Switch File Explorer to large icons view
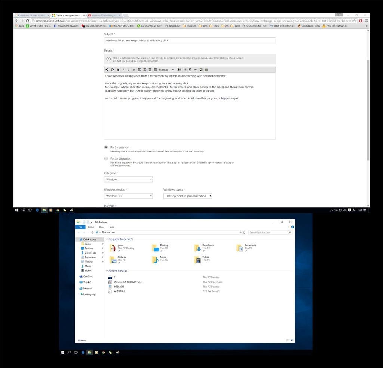Viewport: 383px width, 368px height. pos(292,340)
